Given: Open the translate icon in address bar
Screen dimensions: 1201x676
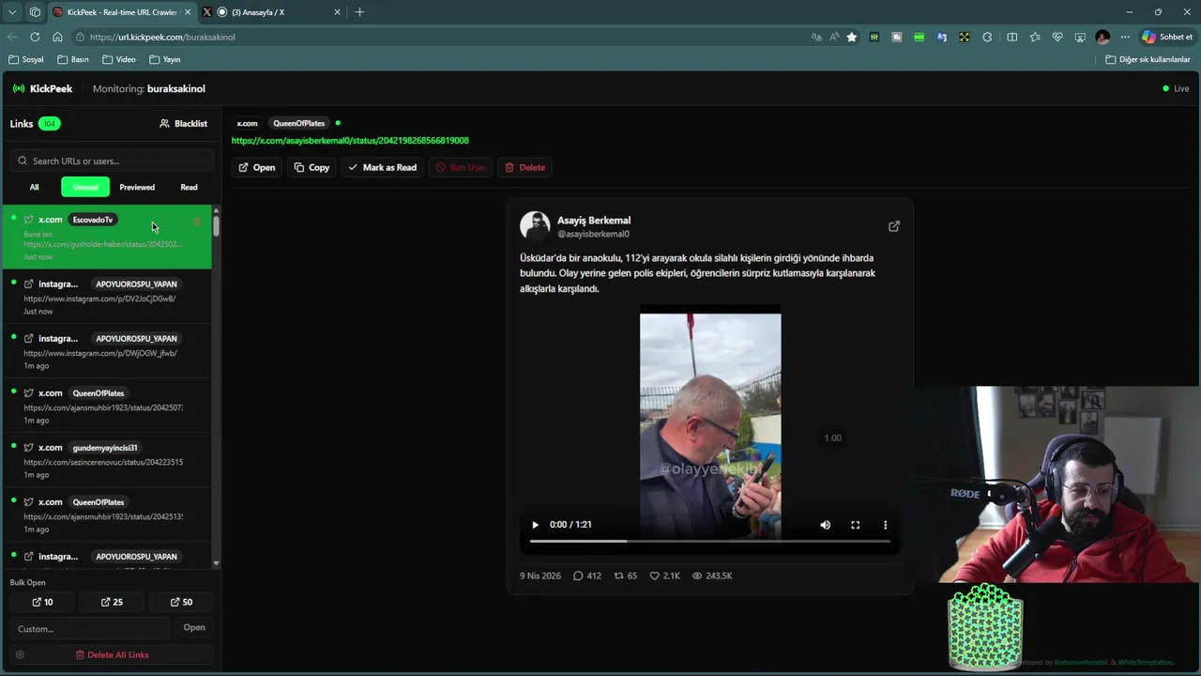Looking at the screenshot, I should tap(816, 37).
